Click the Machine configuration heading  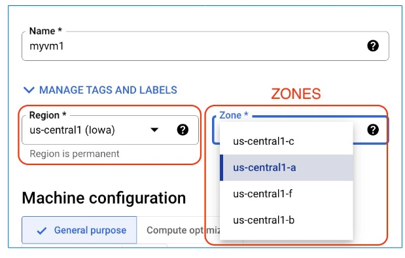click(104, 198)
